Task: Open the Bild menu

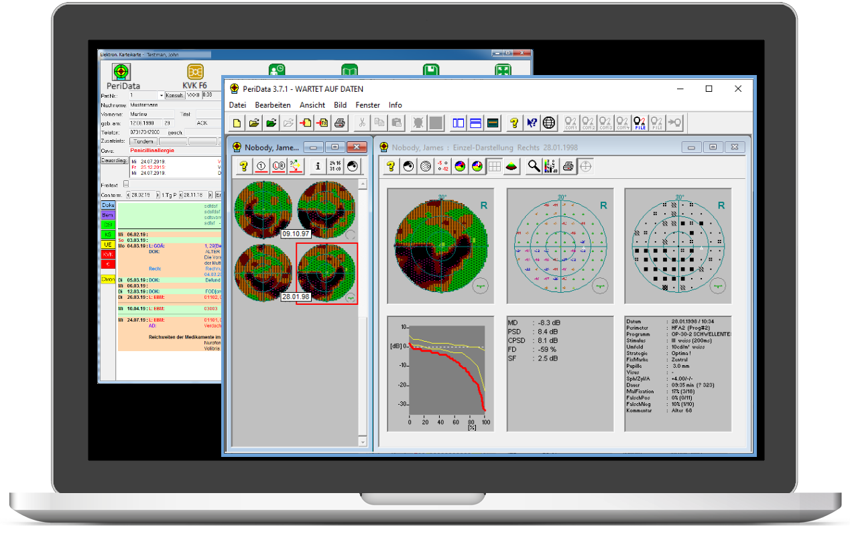Action: click(x=341, y=105)
